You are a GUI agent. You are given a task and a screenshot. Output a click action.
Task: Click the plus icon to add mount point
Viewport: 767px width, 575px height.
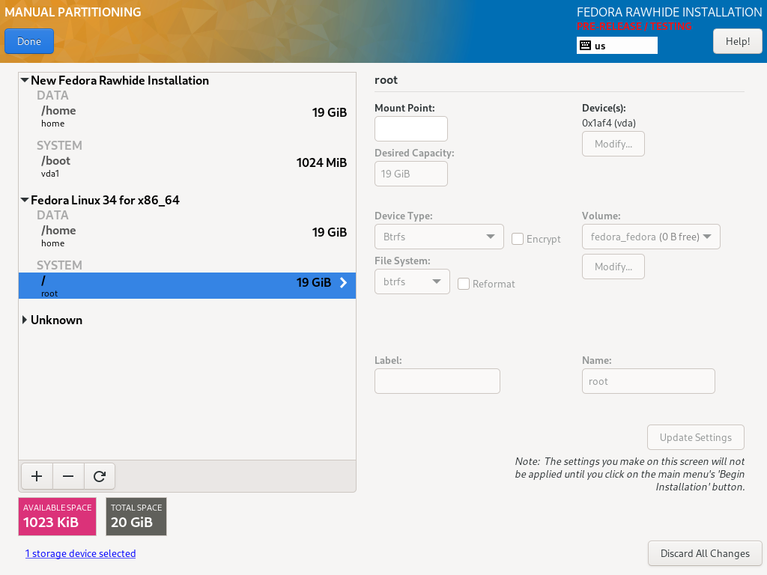coord(37,476)
